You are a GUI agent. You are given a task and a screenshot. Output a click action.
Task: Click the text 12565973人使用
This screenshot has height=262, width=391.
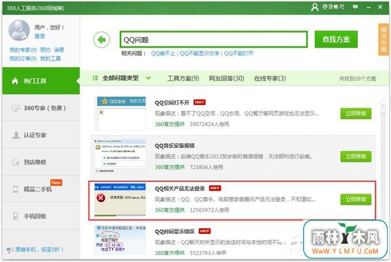tap(209, 210)
